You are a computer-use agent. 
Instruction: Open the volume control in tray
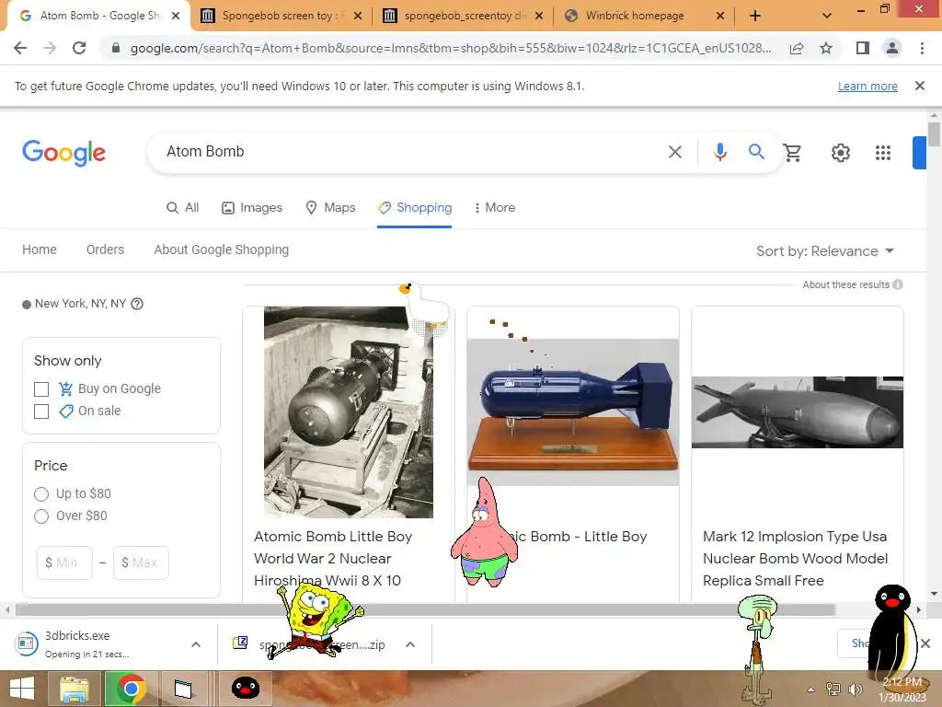(854, 690)
